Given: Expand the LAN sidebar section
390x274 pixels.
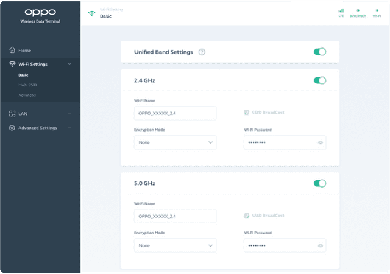Looking at the screenshot, I should tap(40, 113).
